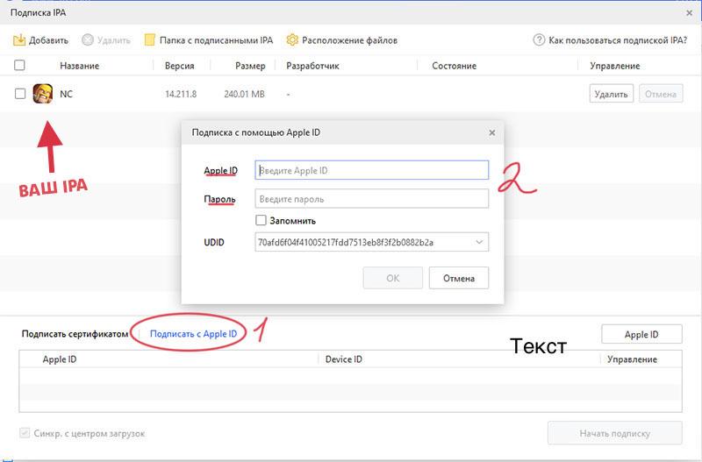Click the Apple ID button above table
The height and width of the screenshot is (462, 702).
coord(641,335)
